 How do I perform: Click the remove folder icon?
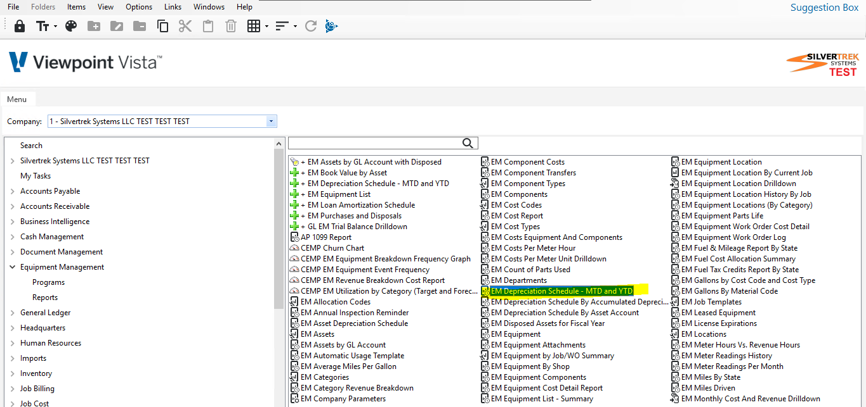pyautogui.click(x=140, y=26)
